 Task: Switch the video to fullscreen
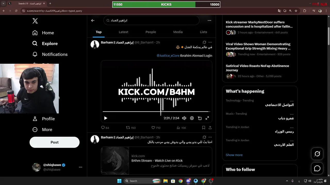click(207, 118)
